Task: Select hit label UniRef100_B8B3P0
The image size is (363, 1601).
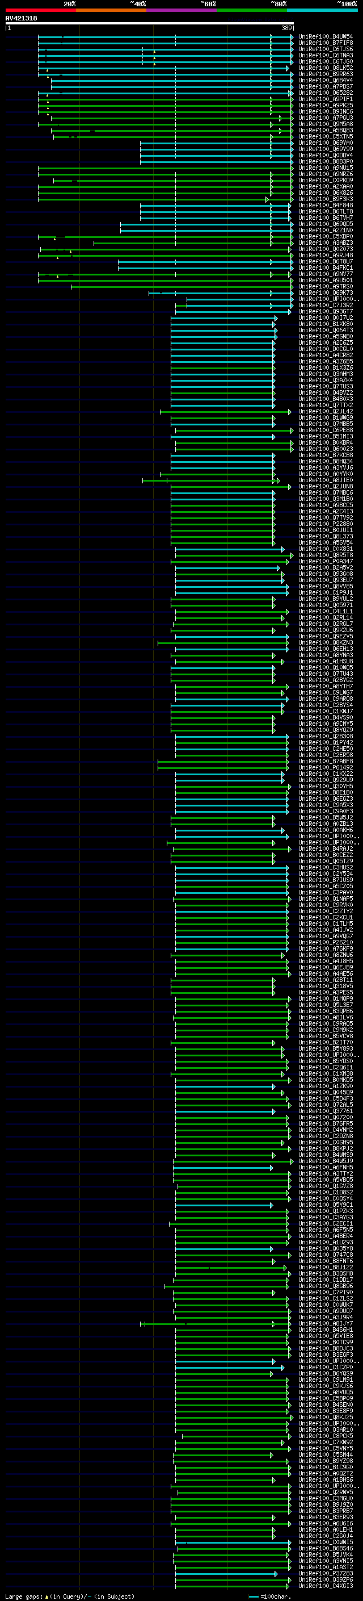Action: pyautogui.click(x=326, y=162)
